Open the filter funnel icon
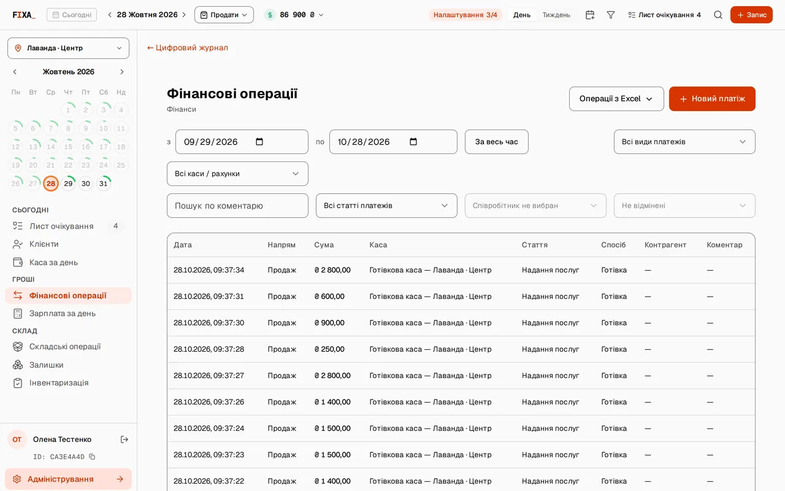 [611, 15]
